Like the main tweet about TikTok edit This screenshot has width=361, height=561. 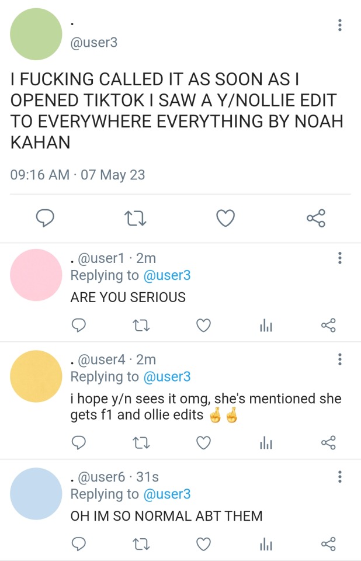tap(225, 219)
